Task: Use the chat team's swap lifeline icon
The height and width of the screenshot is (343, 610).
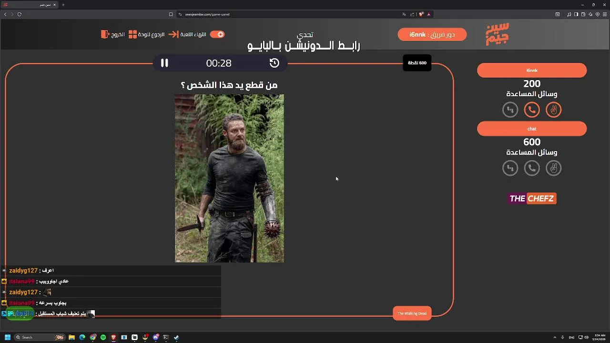Action: tap(510, 168)
